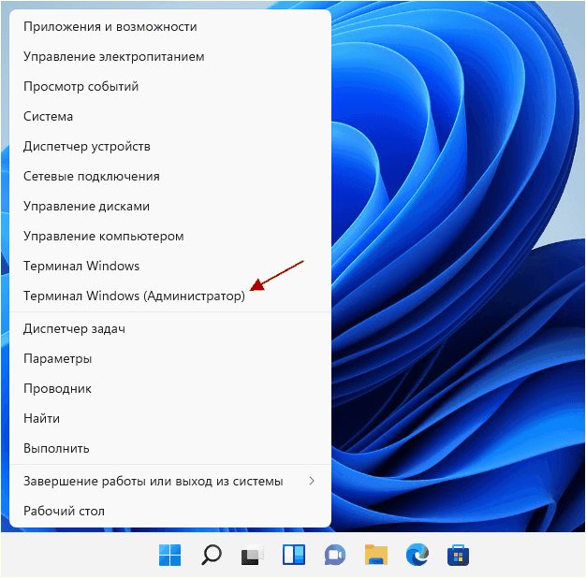The width and height of the screenshot is (586, 578).
Task: Open Диспетчер устройств
Action: 170,146
